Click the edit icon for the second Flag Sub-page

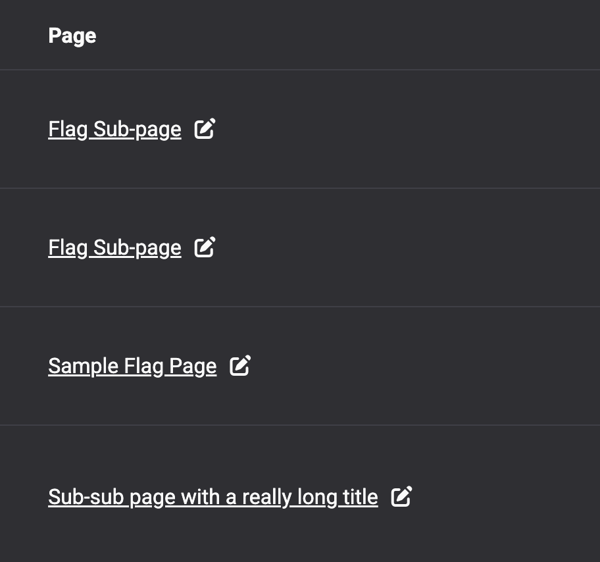[x=205, y=247]
